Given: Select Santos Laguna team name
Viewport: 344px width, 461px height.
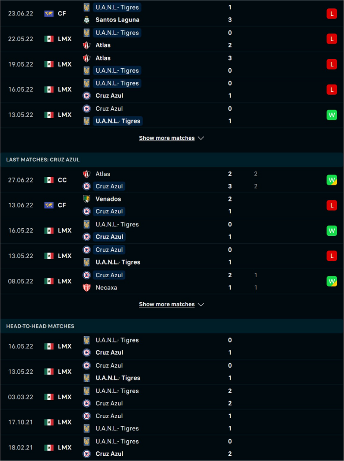Looking at the screenshot, I should coord(117,20).
